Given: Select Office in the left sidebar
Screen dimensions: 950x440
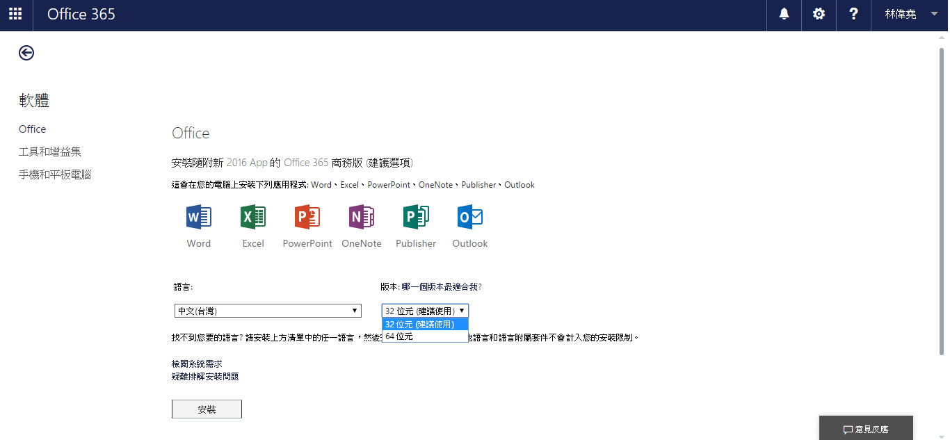Looking at the screenshot, I should pos(33,129).
